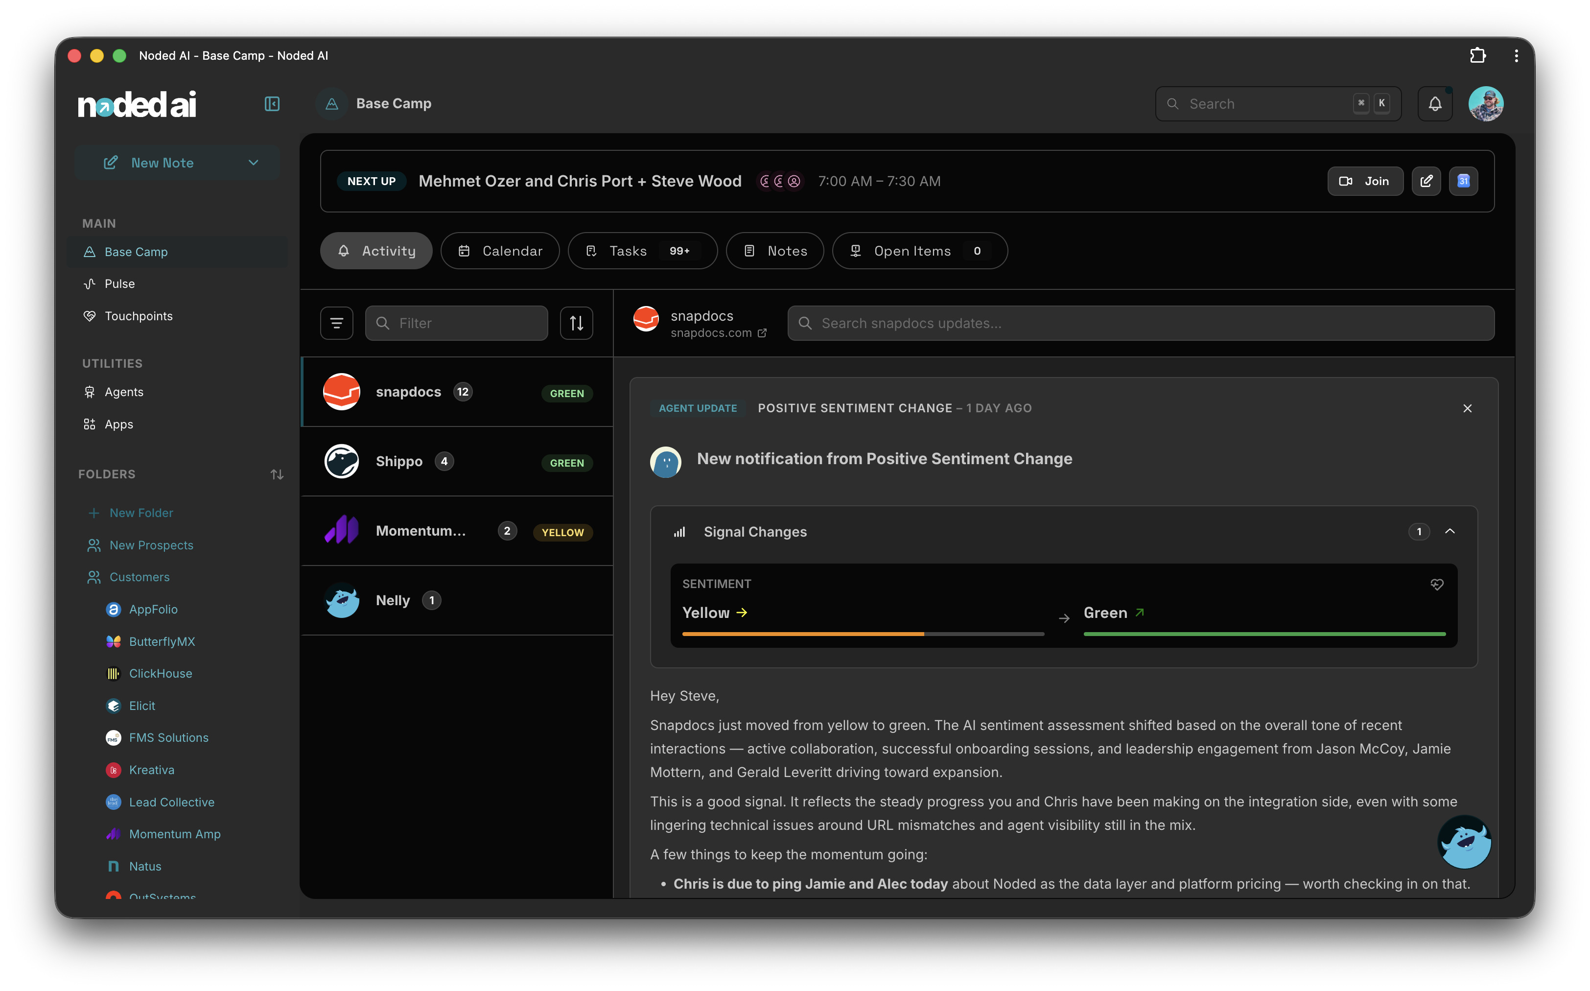Open Agents under Utilities

click(x=177, y=392)
